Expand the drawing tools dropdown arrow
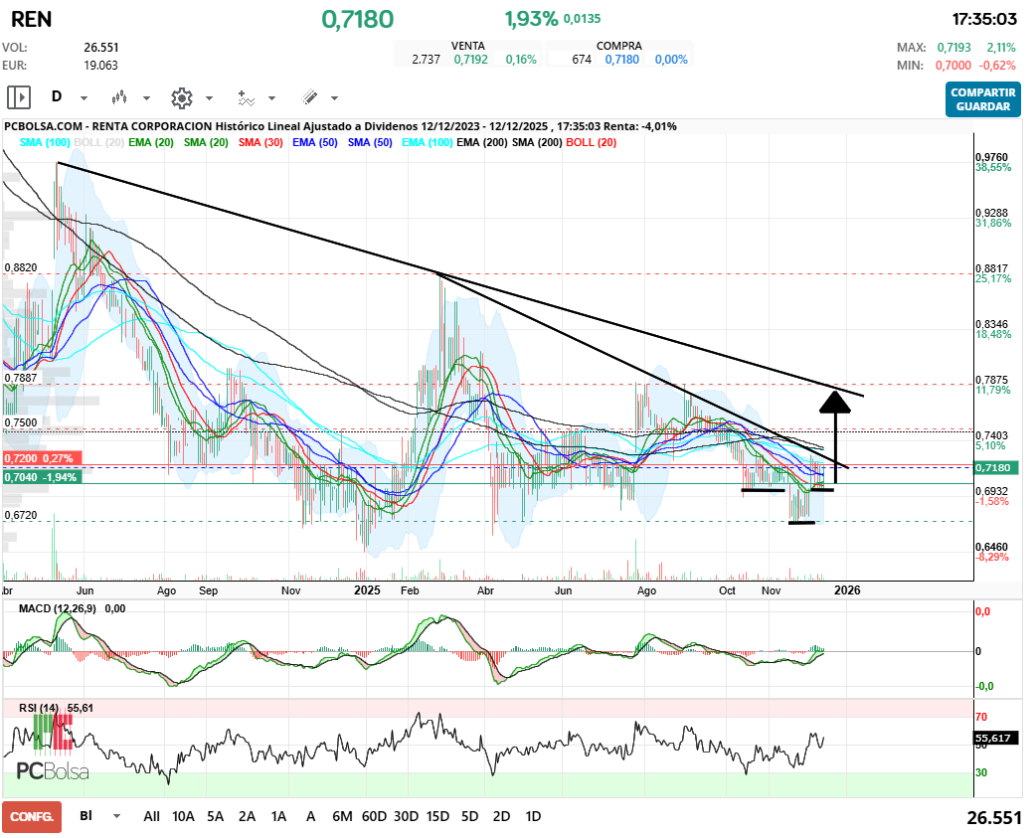1036x838 pixels. coord(334,98)
